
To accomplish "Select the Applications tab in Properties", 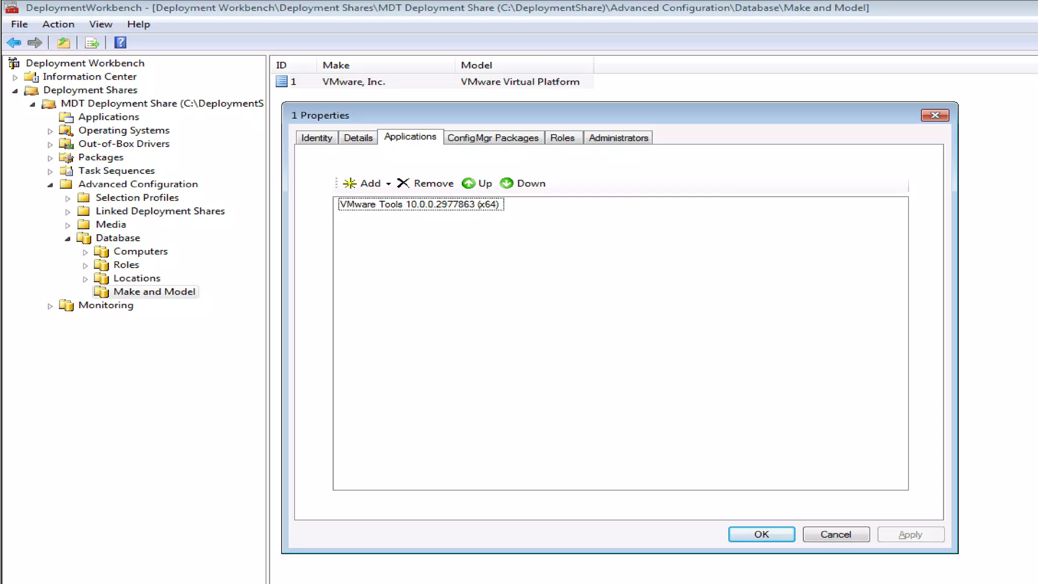I will 410,136.
